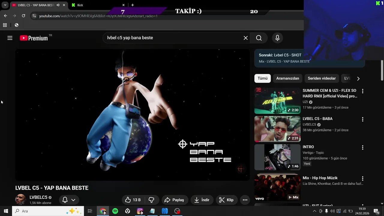The height and width of the screenshot is (216, 384).
Task: View site information icon in address bar
Action: tap(34, 16)
